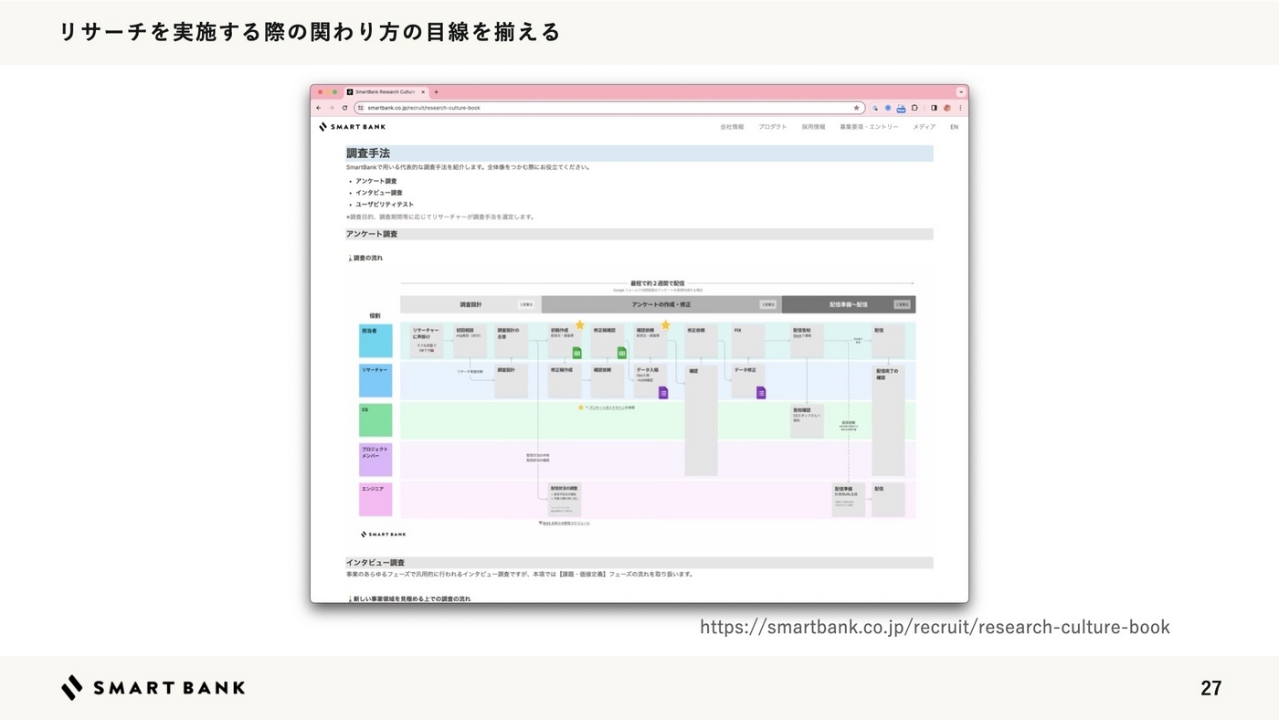Select the SmartBank Research Culture tab
Screen dimensions: 1279x720
387,92
